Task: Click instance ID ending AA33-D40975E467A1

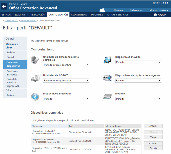Action: (x=123, y=132)
